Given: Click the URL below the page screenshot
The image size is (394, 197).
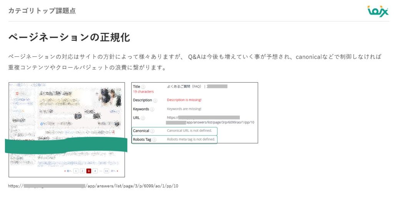Looking at the screenshot, I should [93, 186].
